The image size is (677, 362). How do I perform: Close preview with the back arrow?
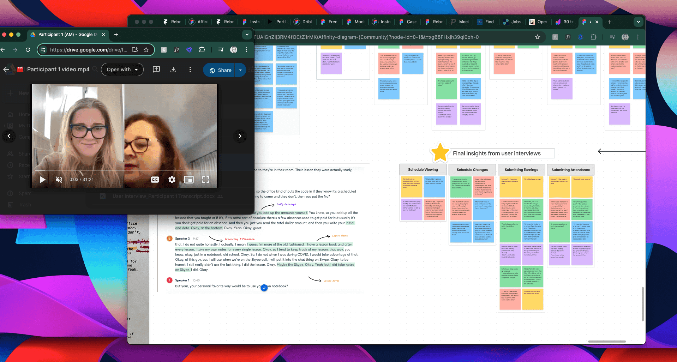click(6, 70)
